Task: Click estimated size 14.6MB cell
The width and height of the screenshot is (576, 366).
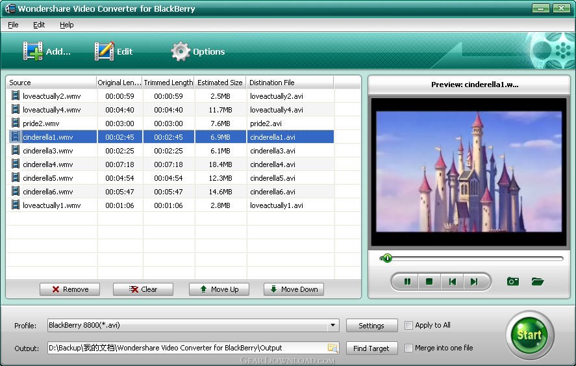Action: [x=220, y=192]
